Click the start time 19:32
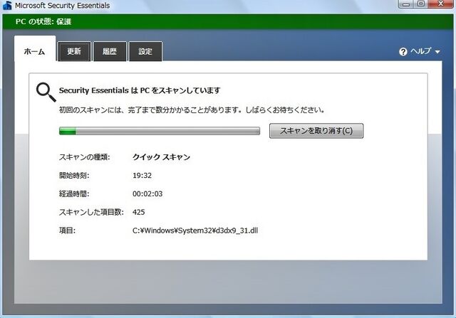 [142, 176]
